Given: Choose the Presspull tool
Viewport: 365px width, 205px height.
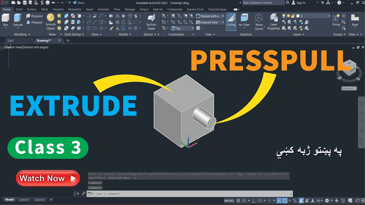Looking at the screenshot, I should tap(34, 22).
